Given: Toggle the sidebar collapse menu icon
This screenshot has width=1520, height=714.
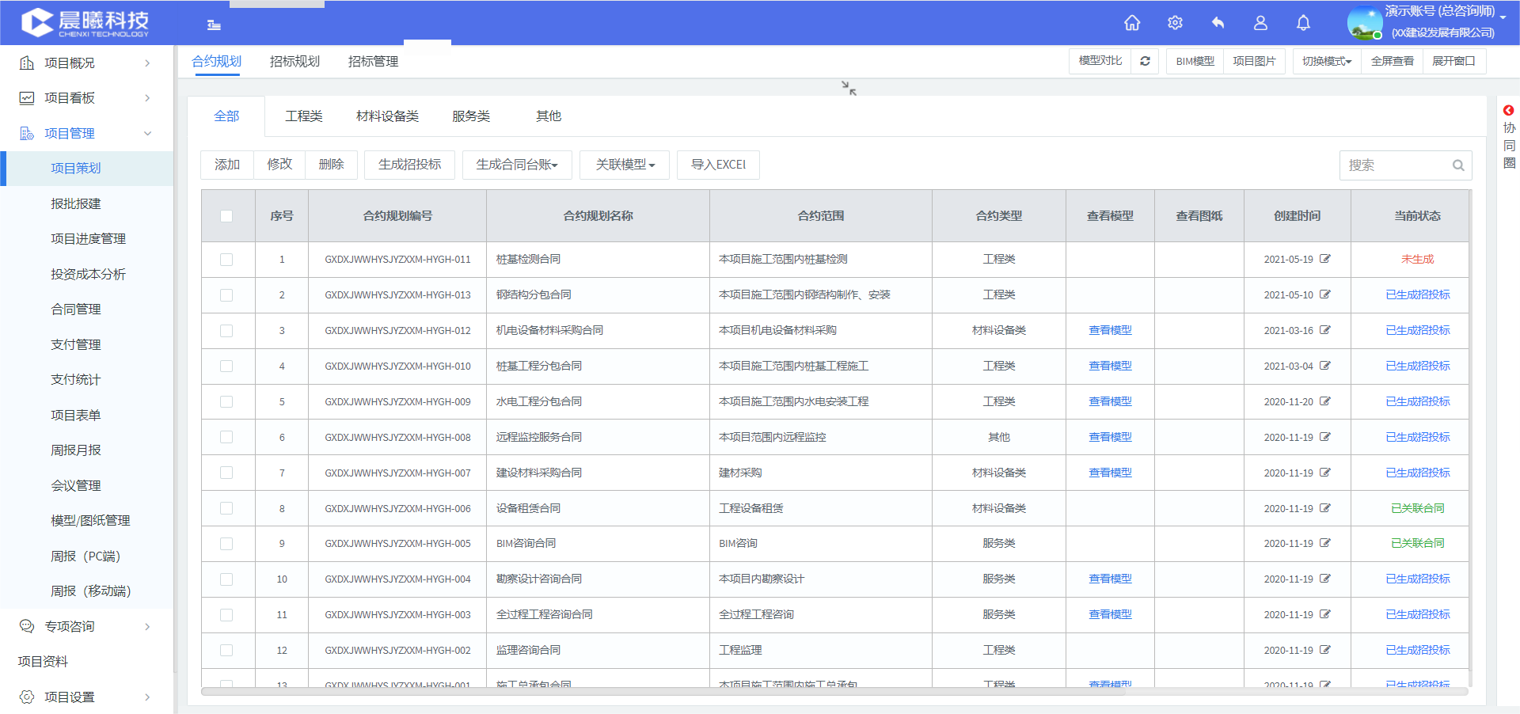Looking at the screenshot, I should (x=214, y=25).
